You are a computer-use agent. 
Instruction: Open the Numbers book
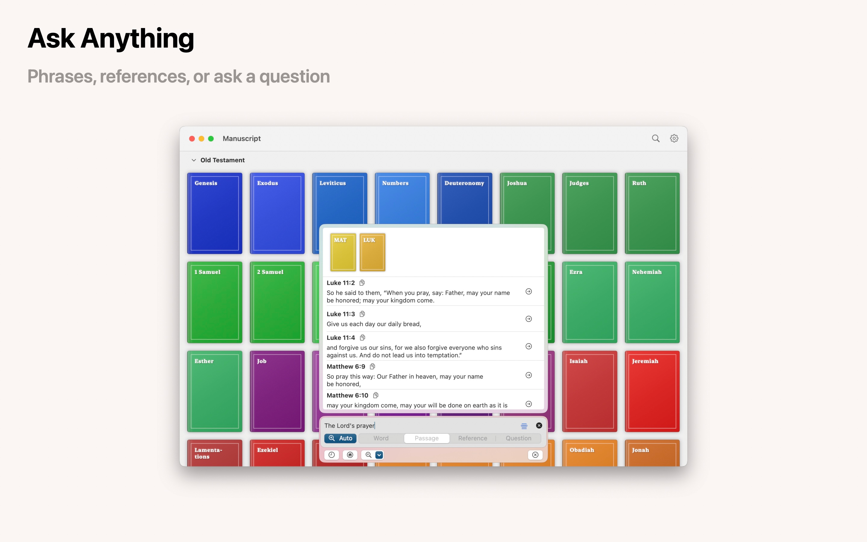[402, 198]
